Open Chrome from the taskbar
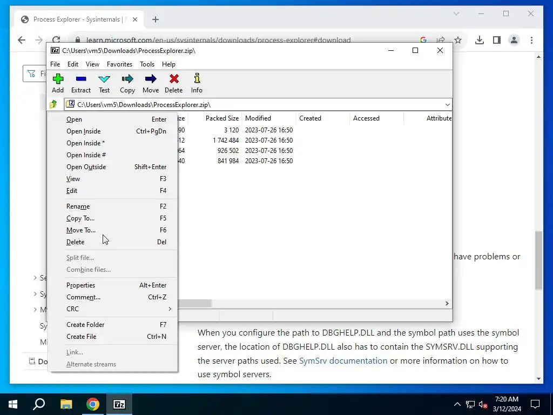553x415 pixels. click(x=93, y=404)
